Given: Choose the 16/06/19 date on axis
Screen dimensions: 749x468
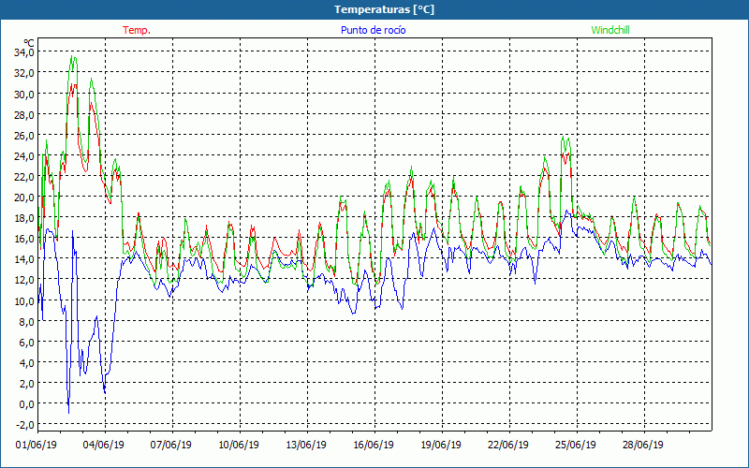Looking at the screenshot, I should [374, 445].
